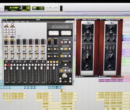130x110 pixels.
Task: Toggle the red Mute button on Analog 1
Action: click(x=8, y=65)
